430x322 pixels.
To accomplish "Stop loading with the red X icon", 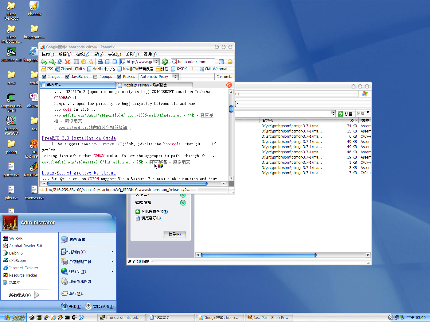I will pyautogui.click(x=67, y=62).
